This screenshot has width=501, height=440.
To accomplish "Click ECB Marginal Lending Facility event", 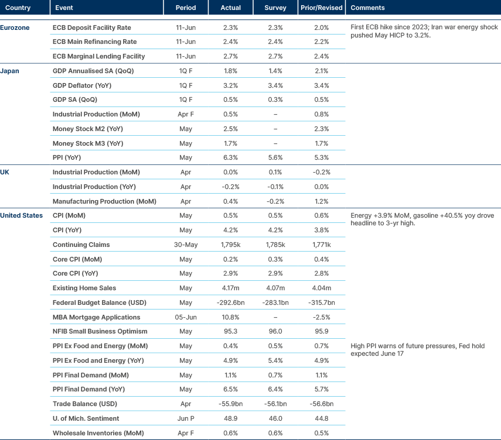I will point(98,56).
